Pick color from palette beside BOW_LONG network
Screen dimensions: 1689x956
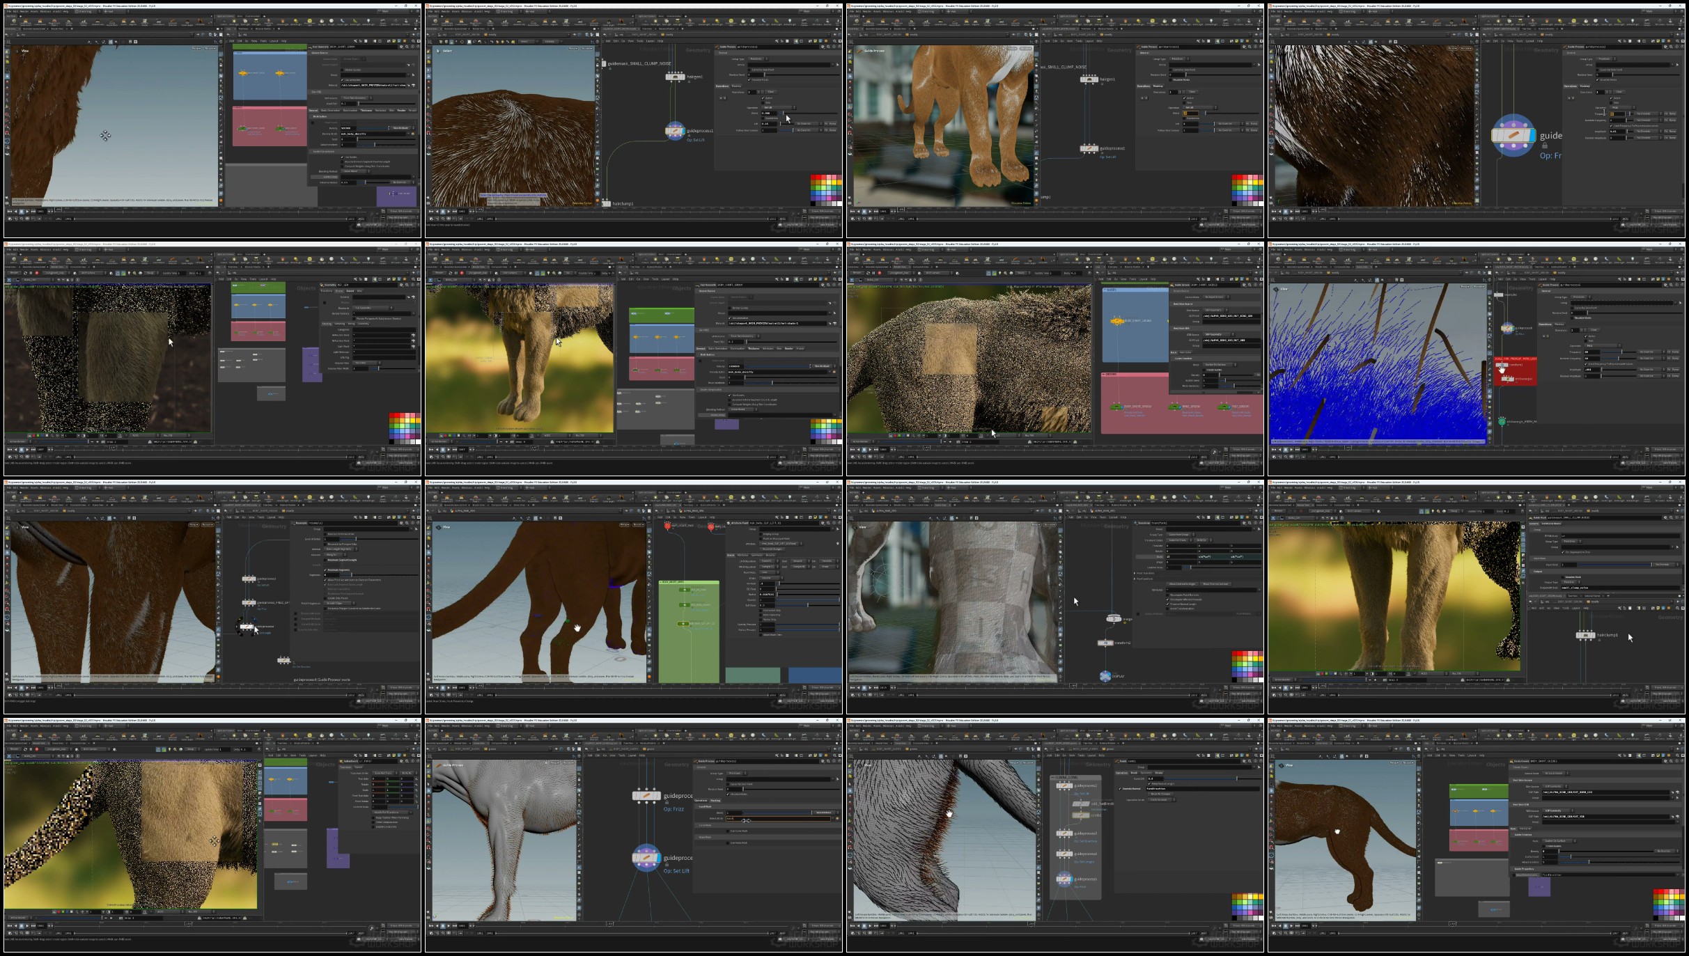1247,907
